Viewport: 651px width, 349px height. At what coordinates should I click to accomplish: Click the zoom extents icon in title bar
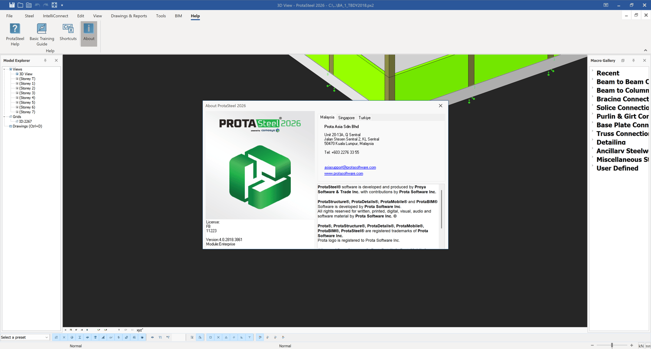(54, 5)
